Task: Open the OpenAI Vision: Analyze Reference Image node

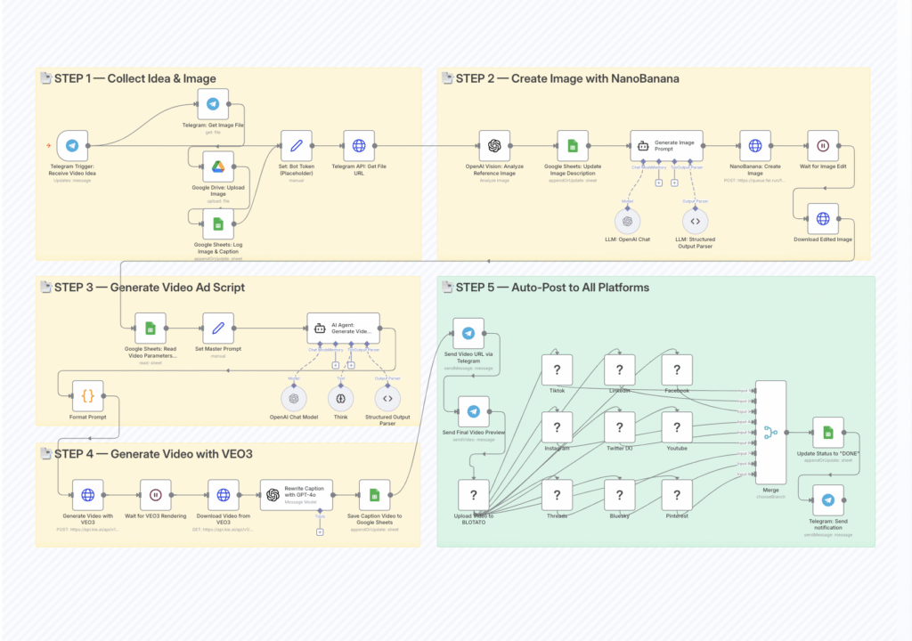Action: point(494,145)
